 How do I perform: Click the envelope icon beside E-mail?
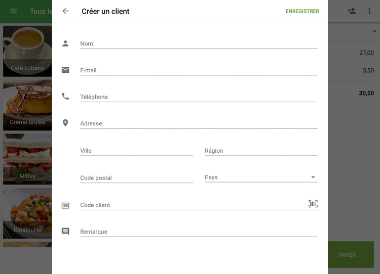(65, 70)
